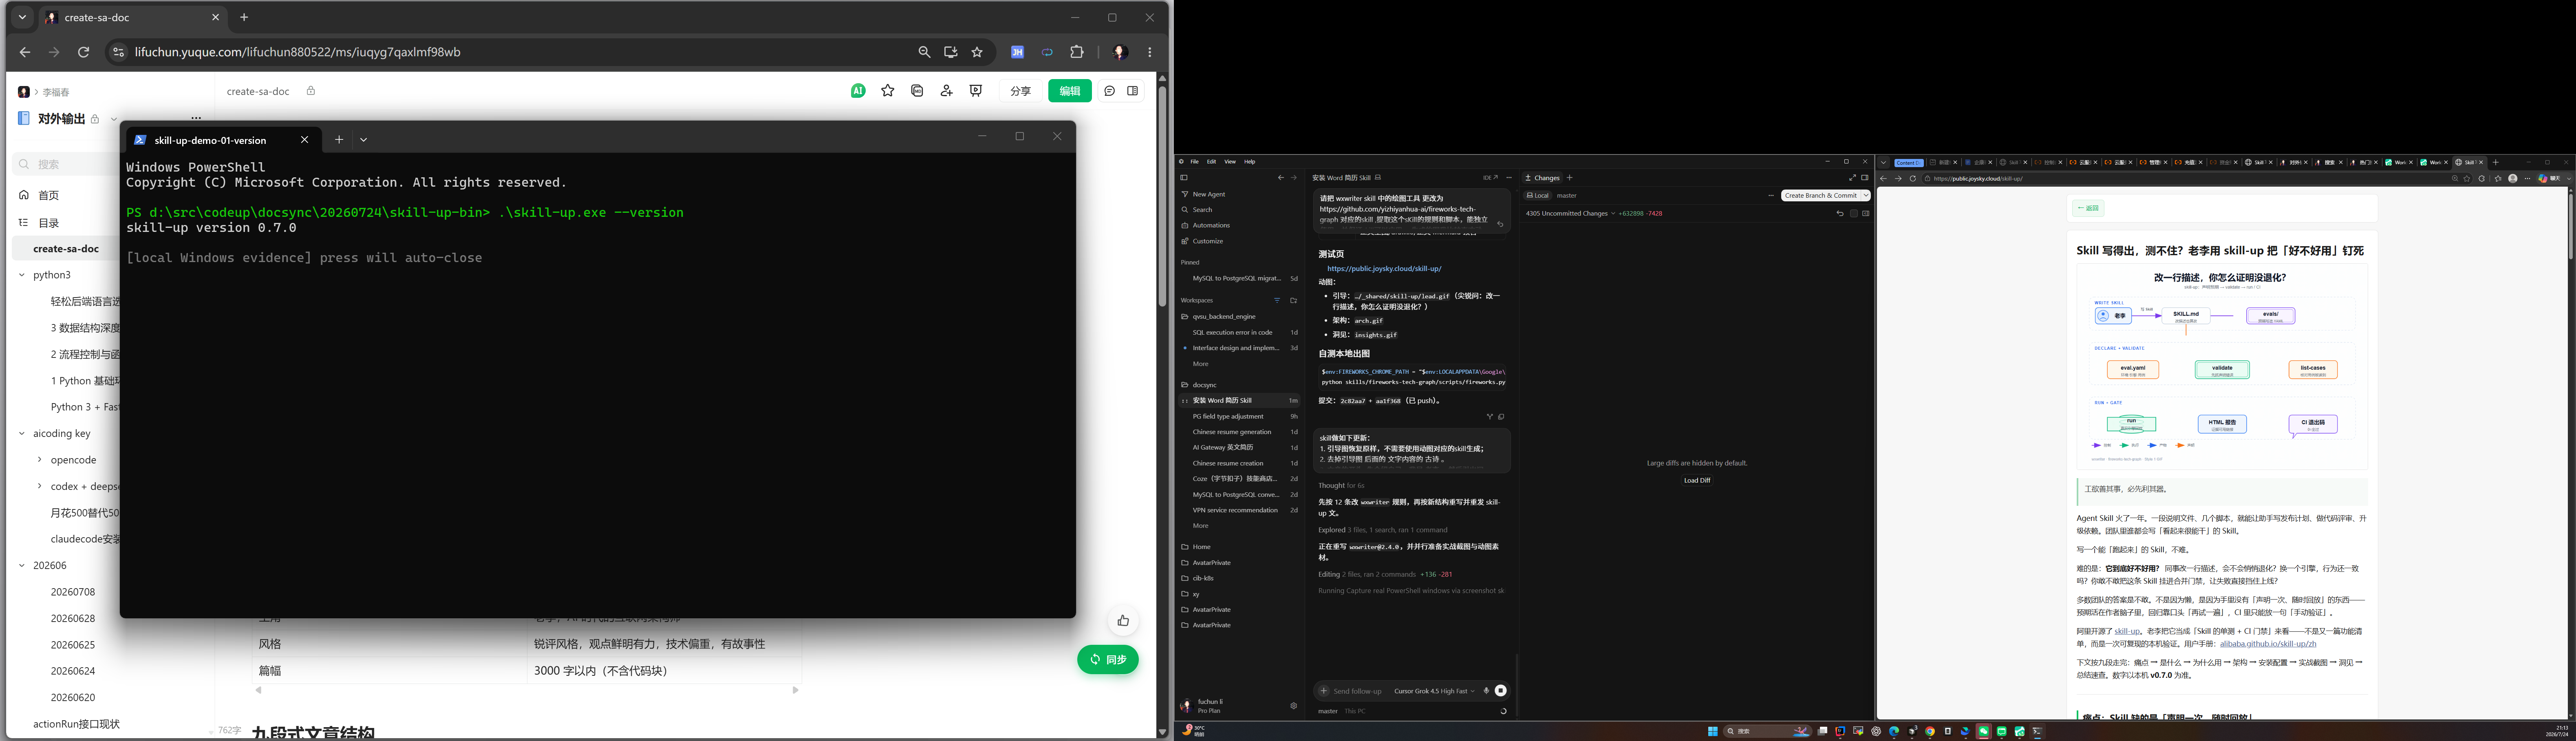Click New Agent in Cursor sidebar

click(1208, 194)
